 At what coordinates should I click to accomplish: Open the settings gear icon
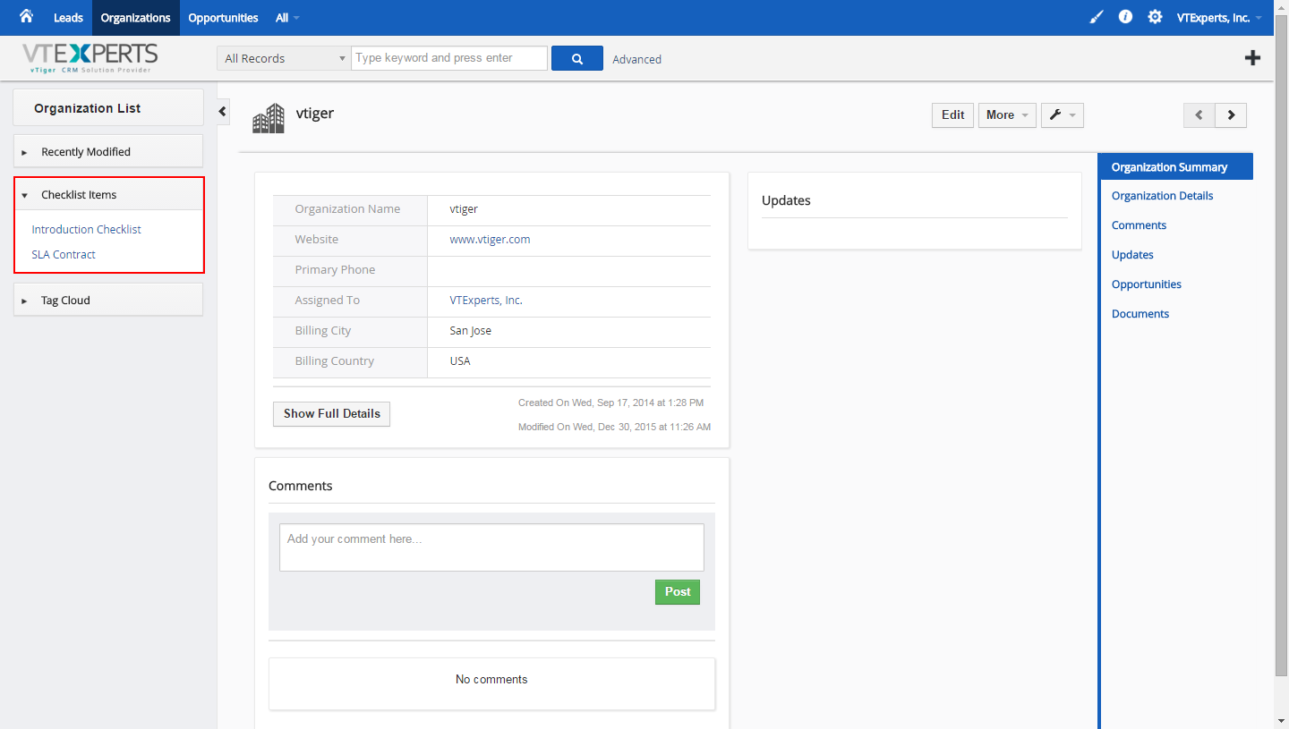click(x=1156, y=17)
